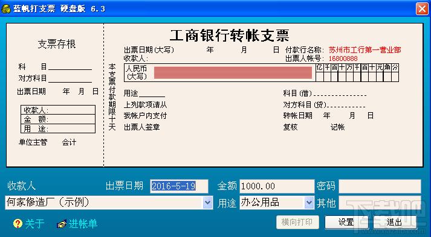
Task: Click the 出票日期(大写) label on cheque
Action: point(149,50)
